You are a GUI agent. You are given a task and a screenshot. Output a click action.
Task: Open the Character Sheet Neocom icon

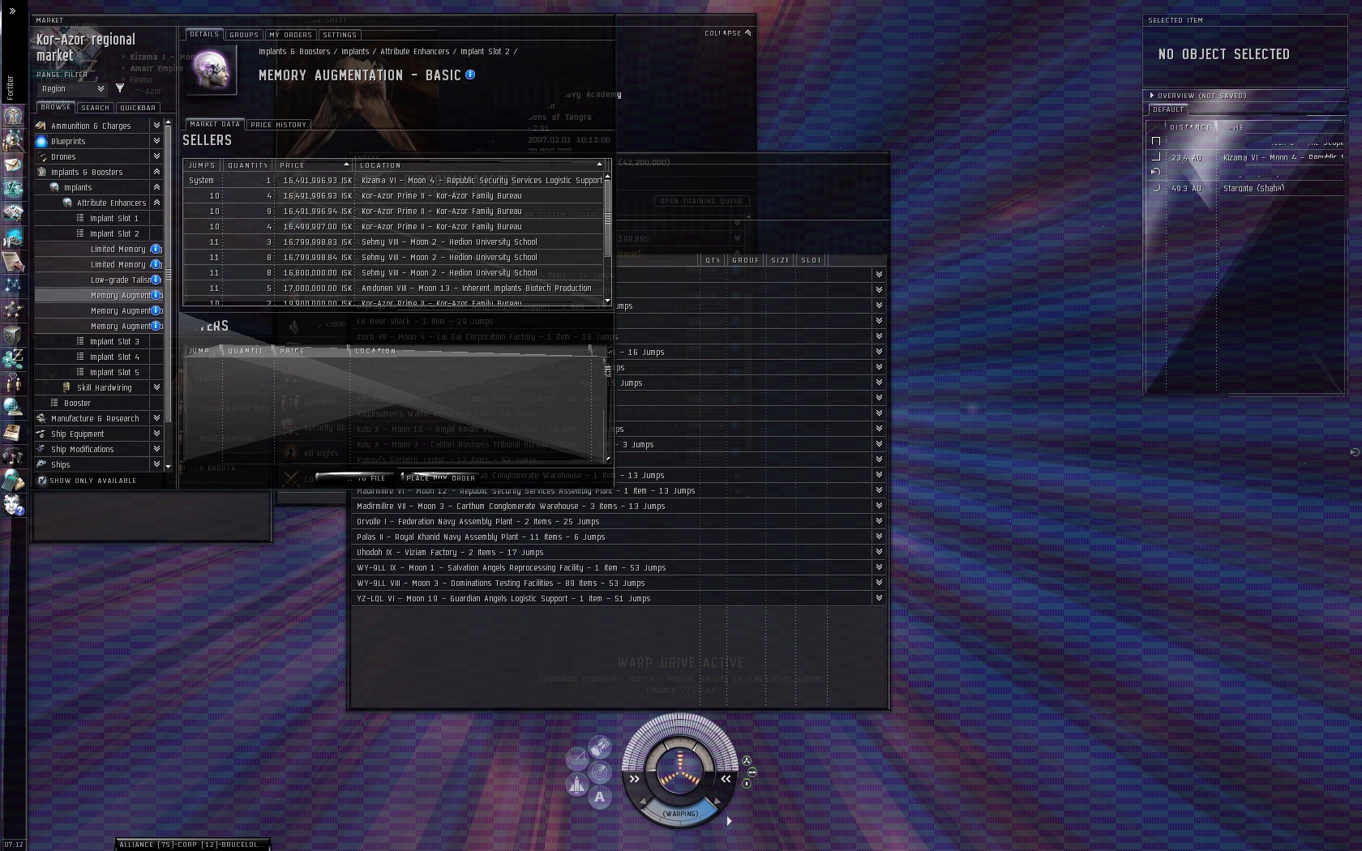pos(13,116)
